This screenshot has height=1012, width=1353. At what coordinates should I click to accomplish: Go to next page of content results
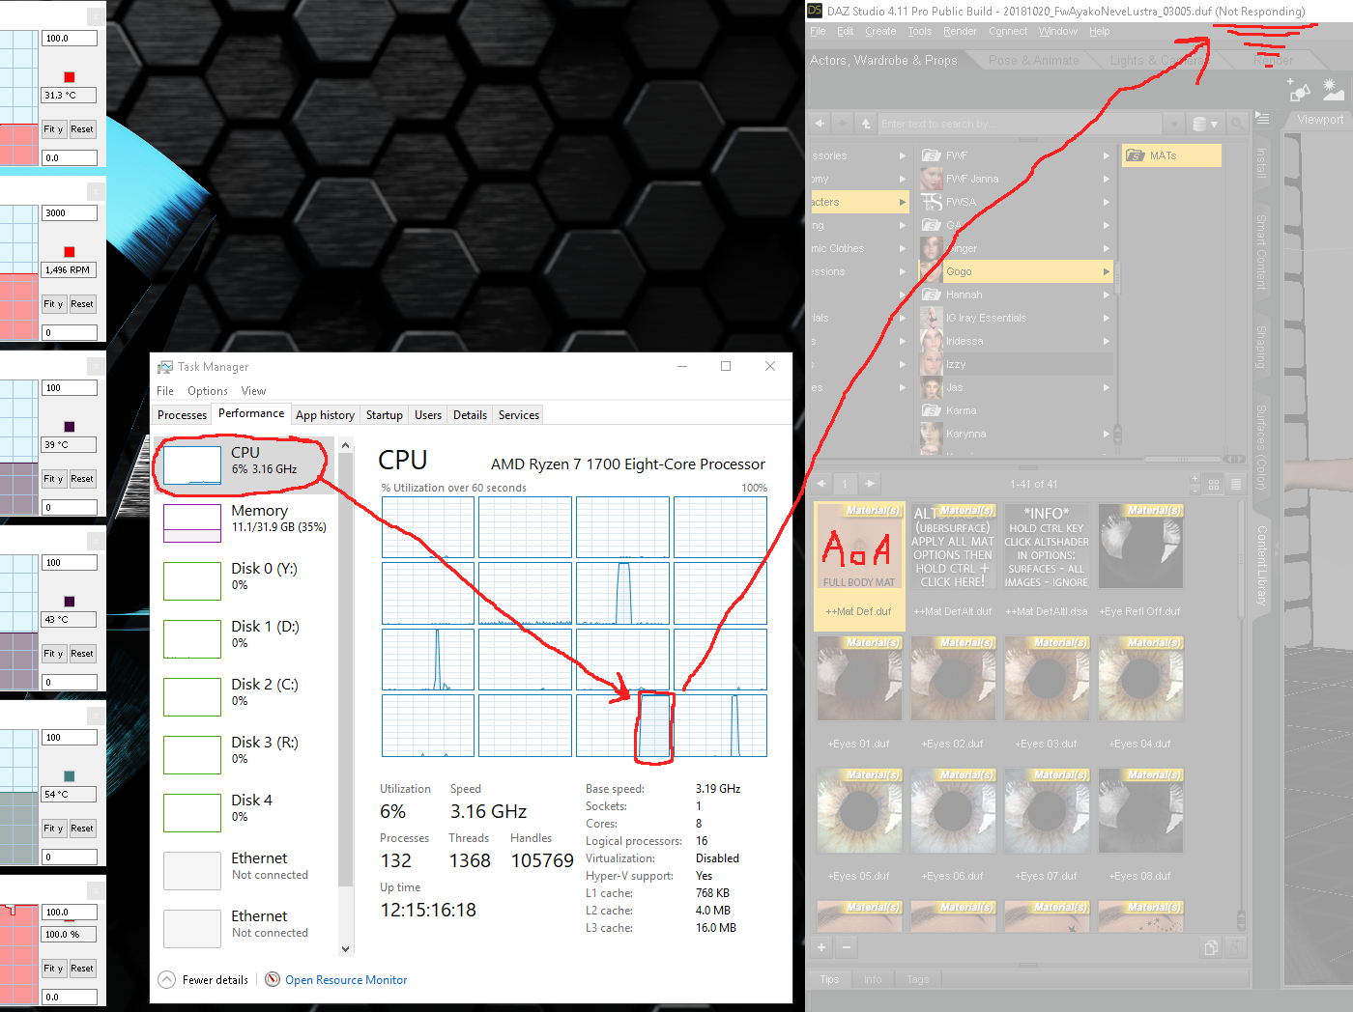click(x=870, y=484)
